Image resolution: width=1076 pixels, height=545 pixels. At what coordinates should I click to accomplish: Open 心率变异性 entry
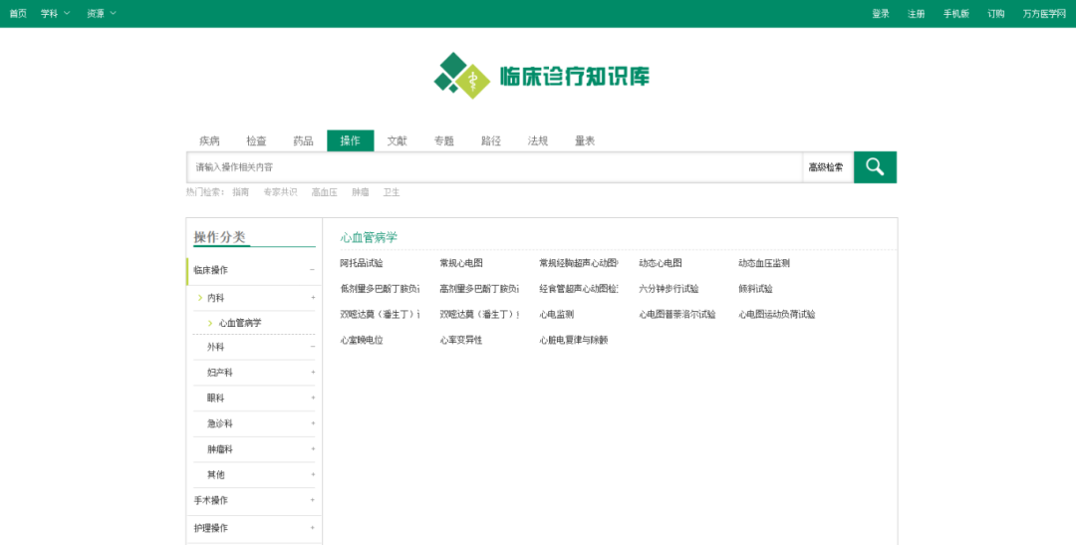point(461,340)
